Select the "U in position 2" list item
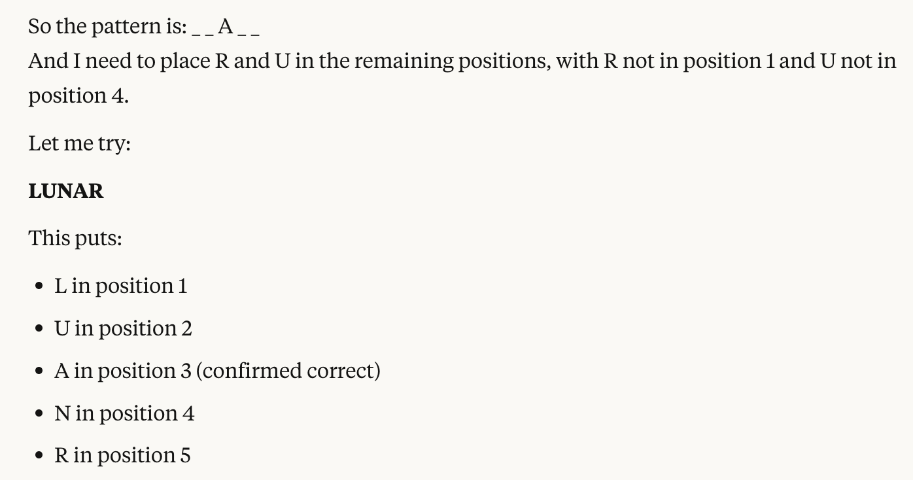The height and width of the screenshot is (480, 913). (123, 328)
